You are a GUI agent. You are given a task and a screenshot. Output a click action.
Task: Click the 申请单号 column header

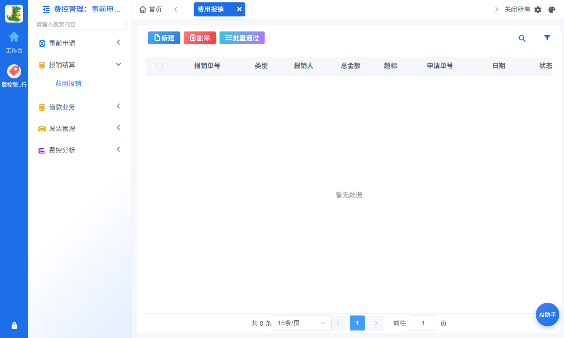coord(440,66)
